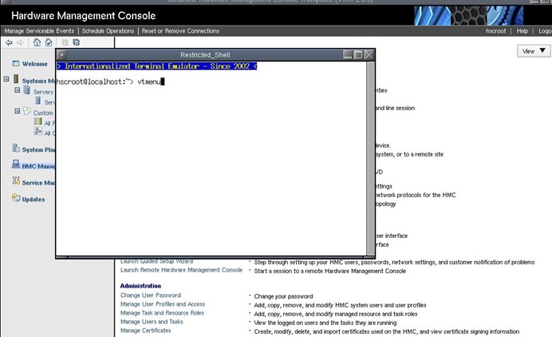Click 'Start a session to a remote' description
The image size is (552, 337).
330,271
